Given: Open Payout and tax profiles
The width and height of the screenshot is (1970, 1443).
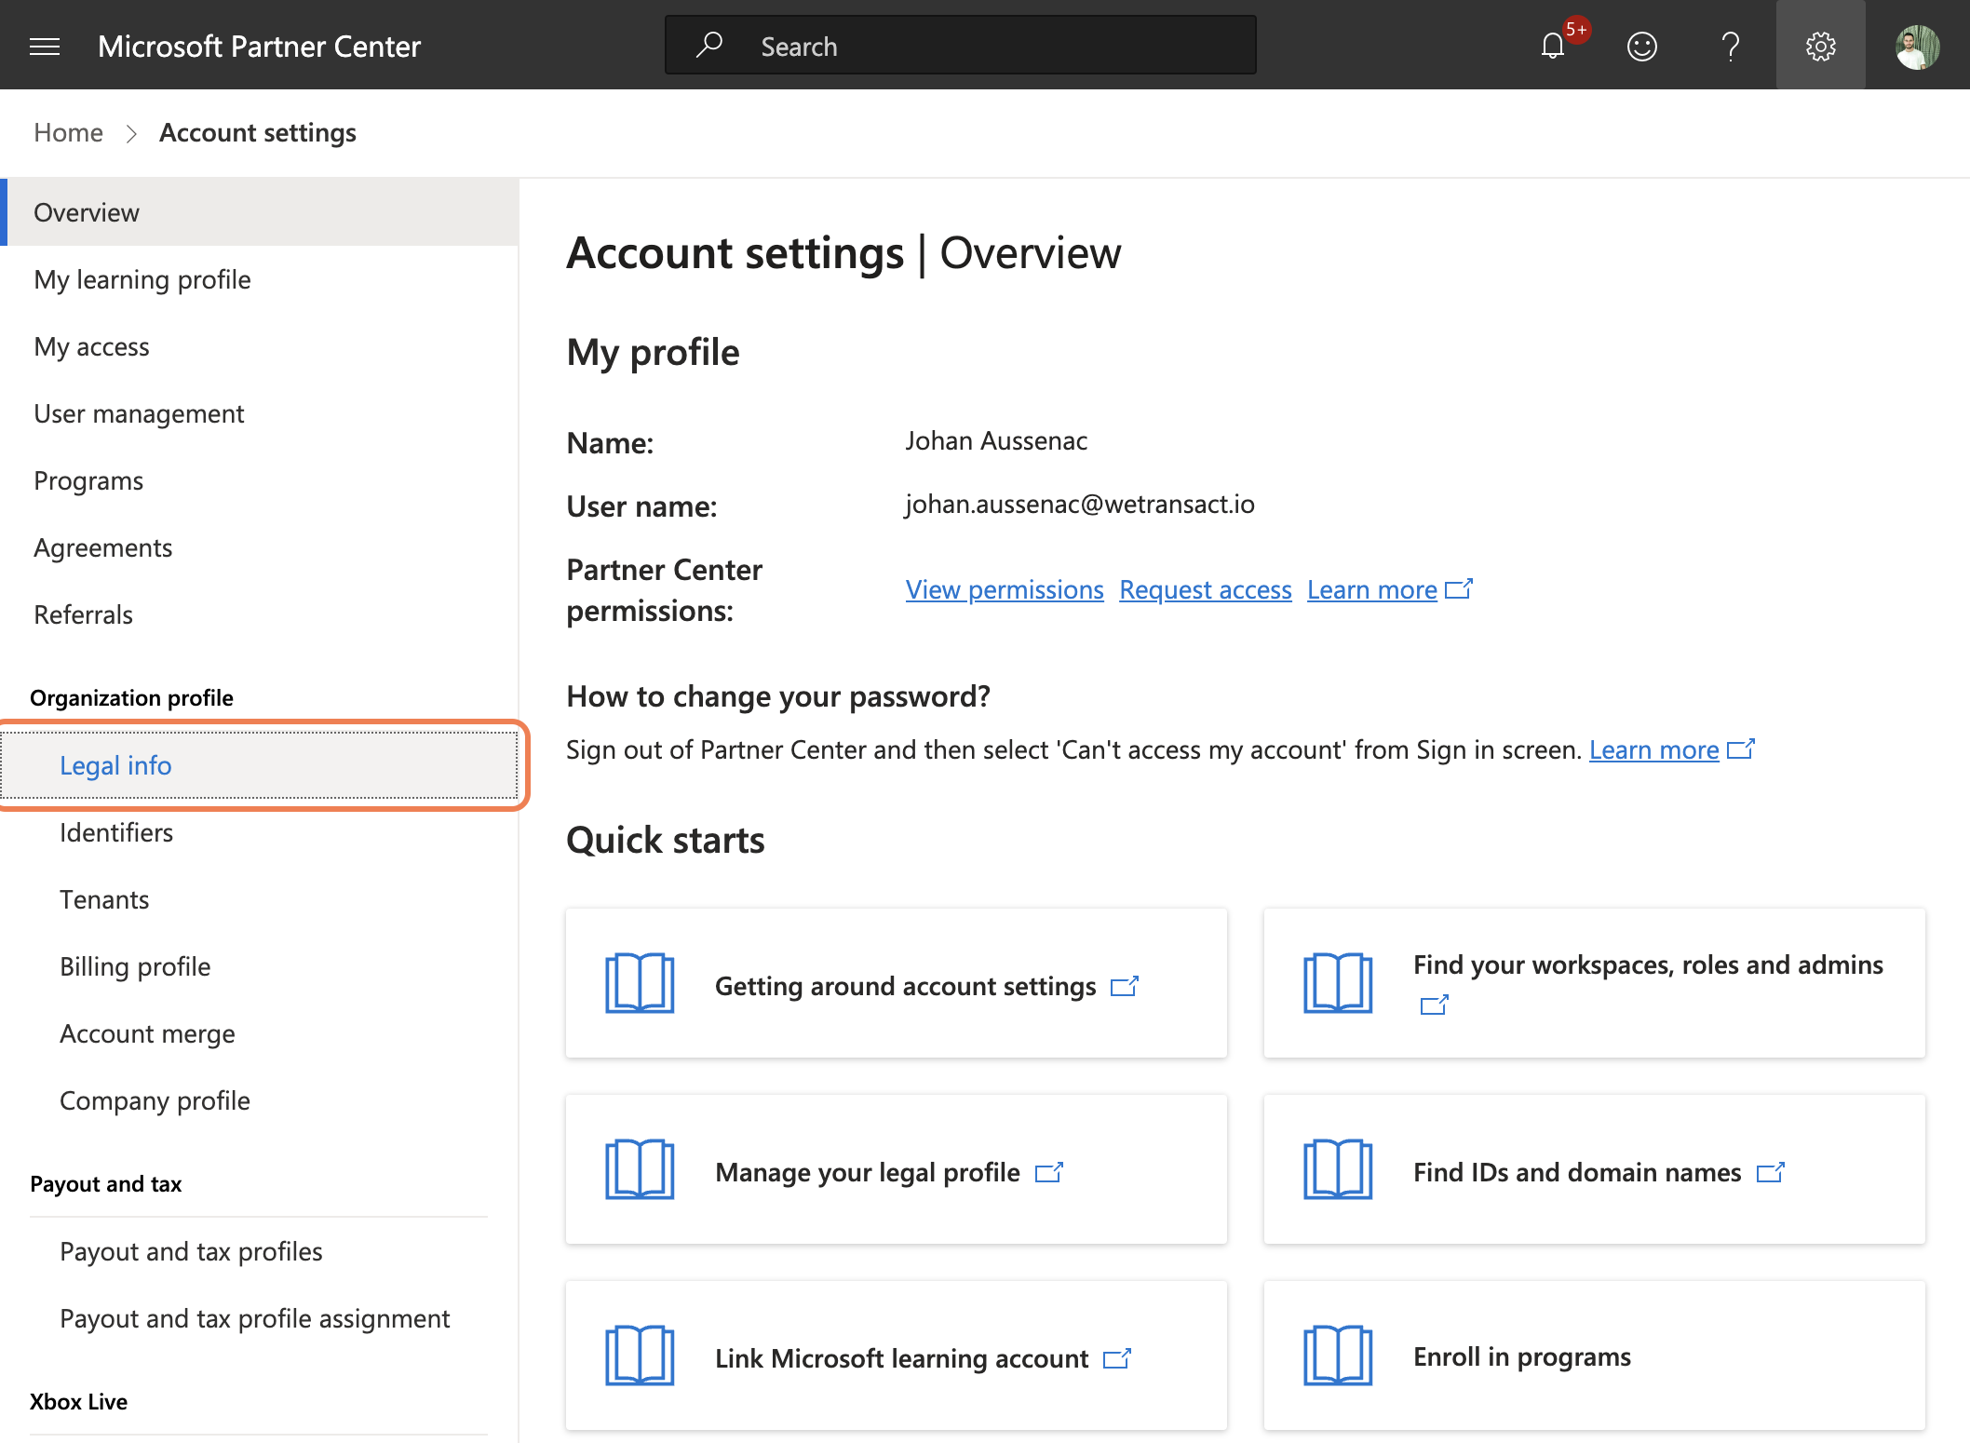Looking at the screenshot, I should pyautogui.click(x=261, y=1251).
